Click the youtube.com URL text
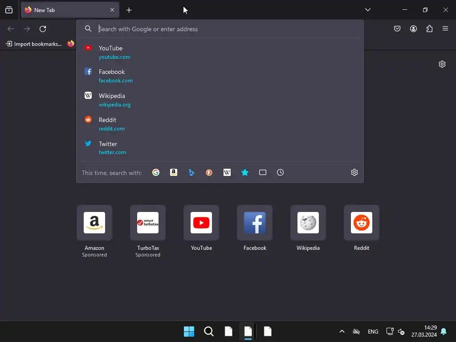The image size is (456, 342). point(114,57)
